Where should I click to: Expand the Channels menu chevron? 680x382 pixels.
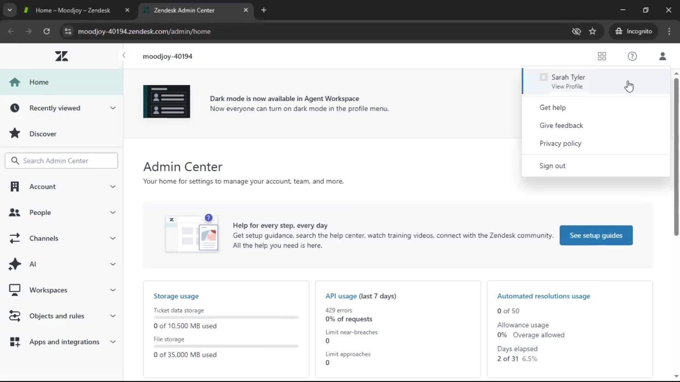[x=113, y=238]
